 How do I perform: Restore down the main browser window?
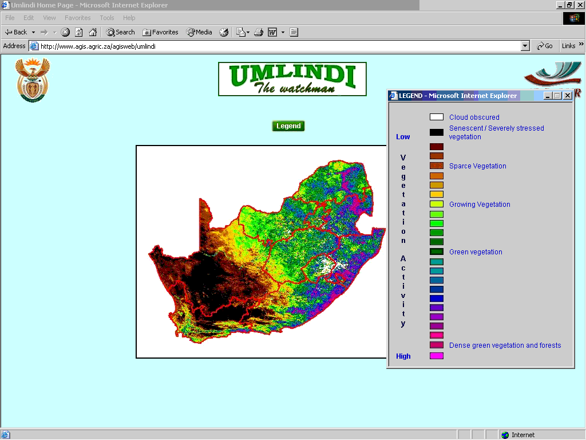[x=569, y=5]
